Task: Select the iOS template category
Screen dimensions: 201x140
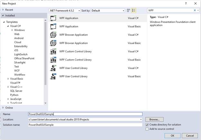Action: pyautogui.click(x=16, y=50)
